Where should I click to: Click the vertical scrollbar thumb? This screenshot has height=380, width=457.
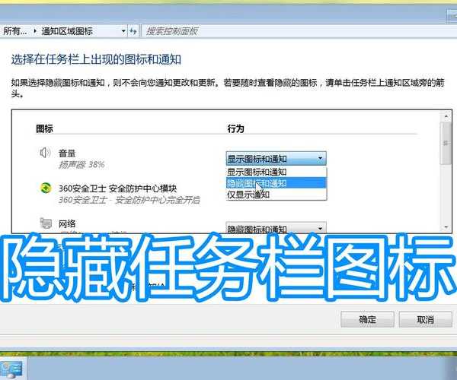click(x=446, y=142)
